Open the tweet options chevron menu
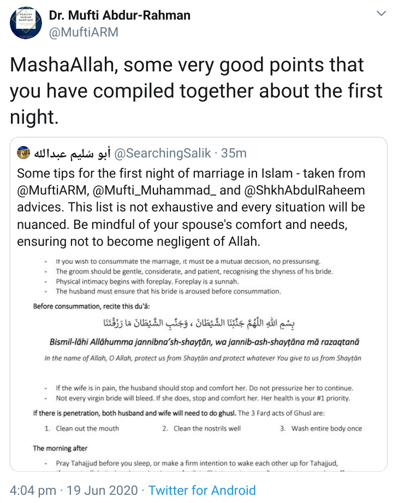 pos(381,14)
